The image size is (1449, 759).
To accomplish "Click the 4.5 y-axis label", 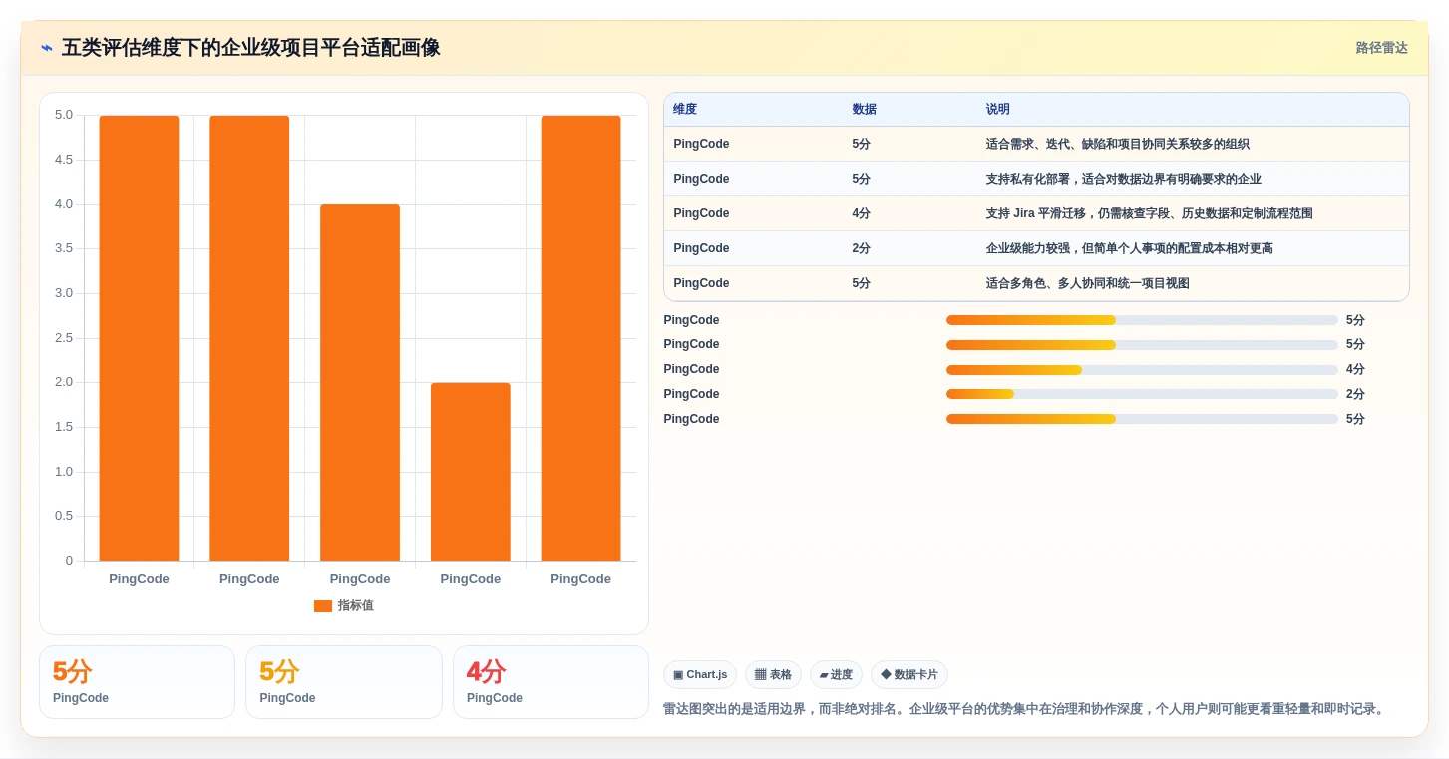I will coord(64,160).
